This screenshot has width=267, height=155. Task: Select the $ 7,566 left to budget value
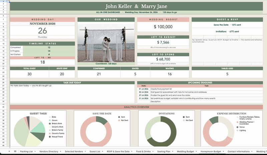click(x=163, y=42)
